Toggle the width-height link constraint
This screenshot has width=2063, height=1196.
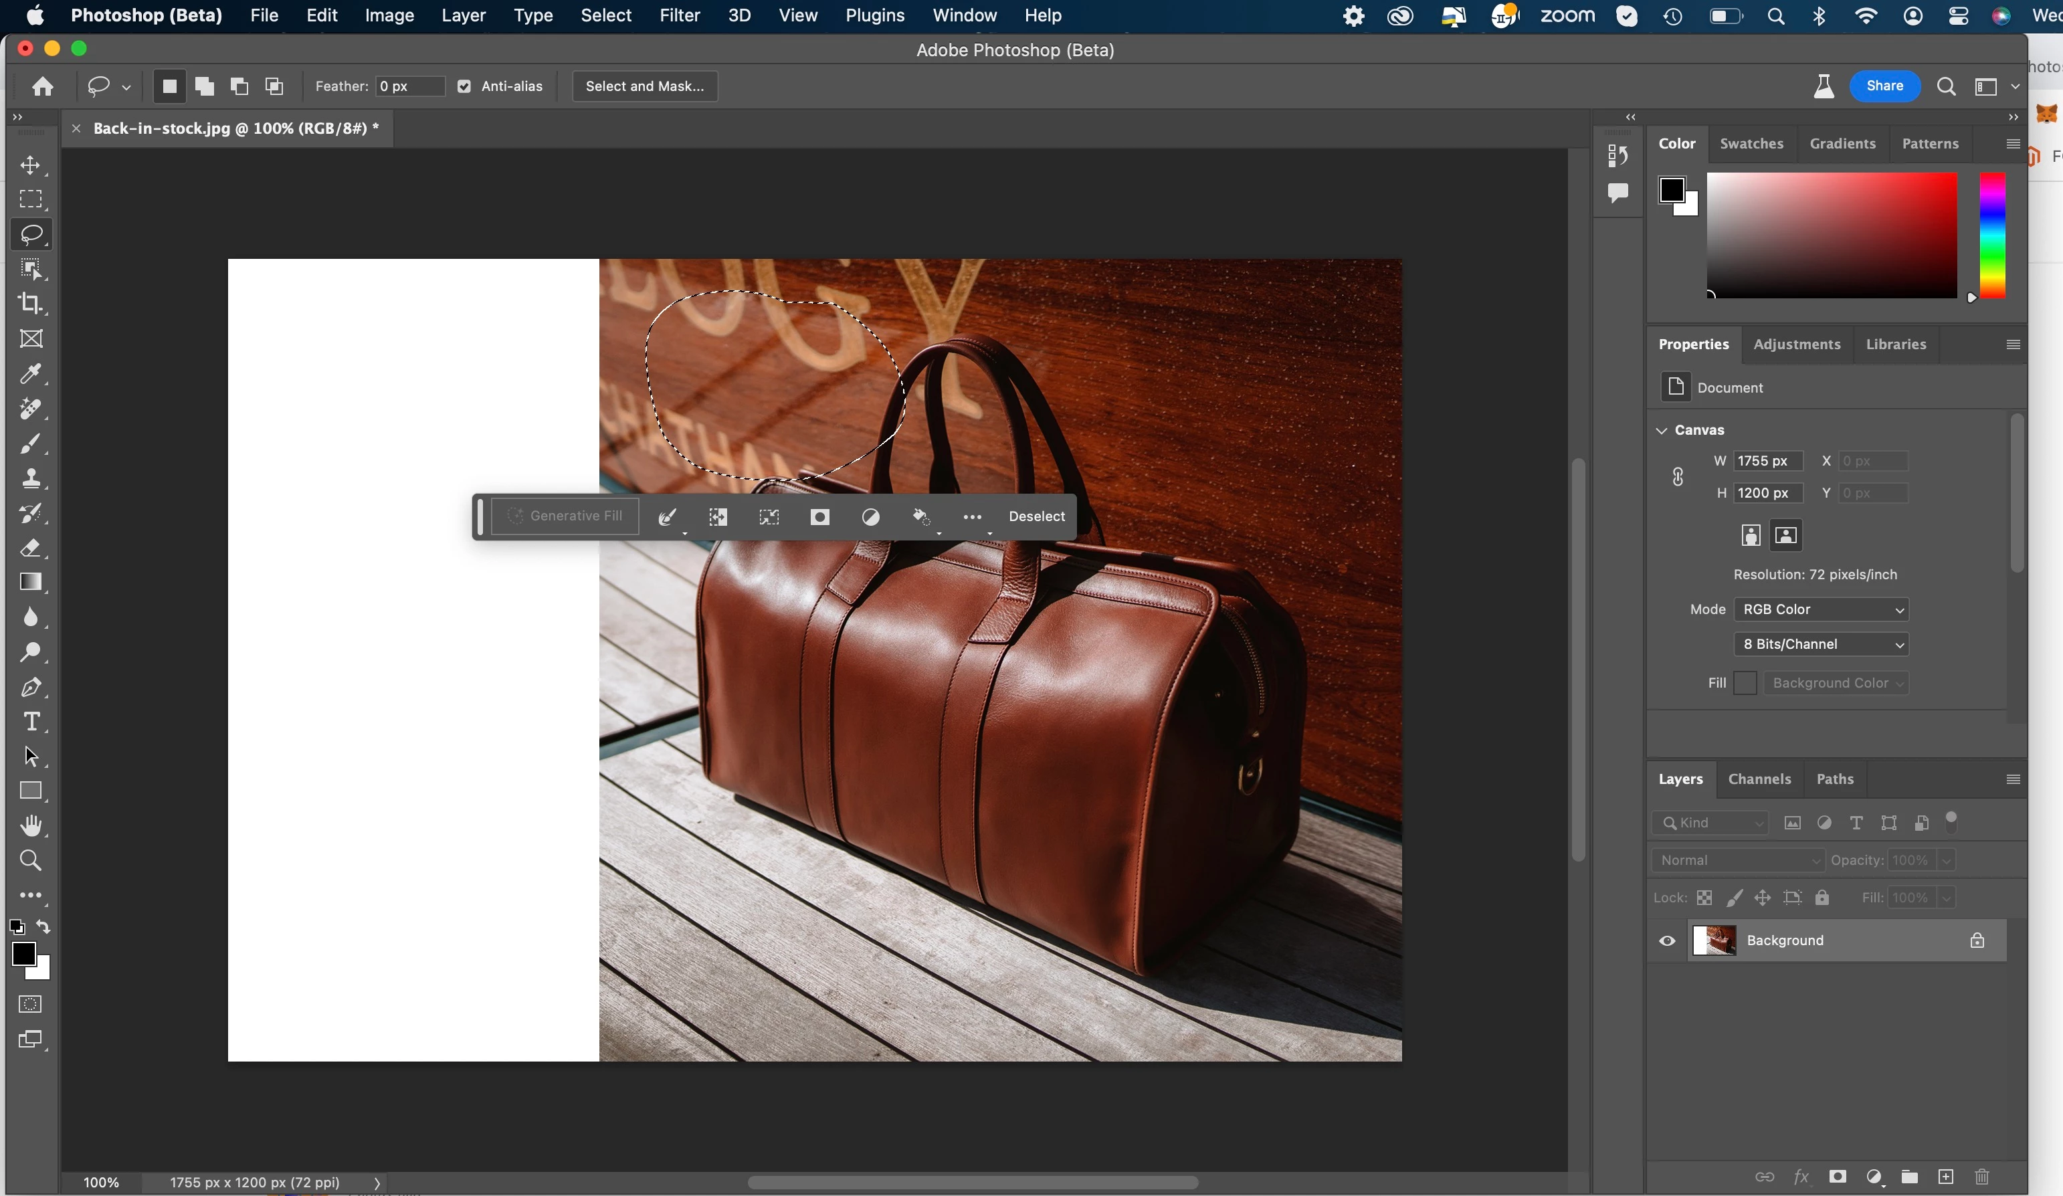(x=1678, y=476)
